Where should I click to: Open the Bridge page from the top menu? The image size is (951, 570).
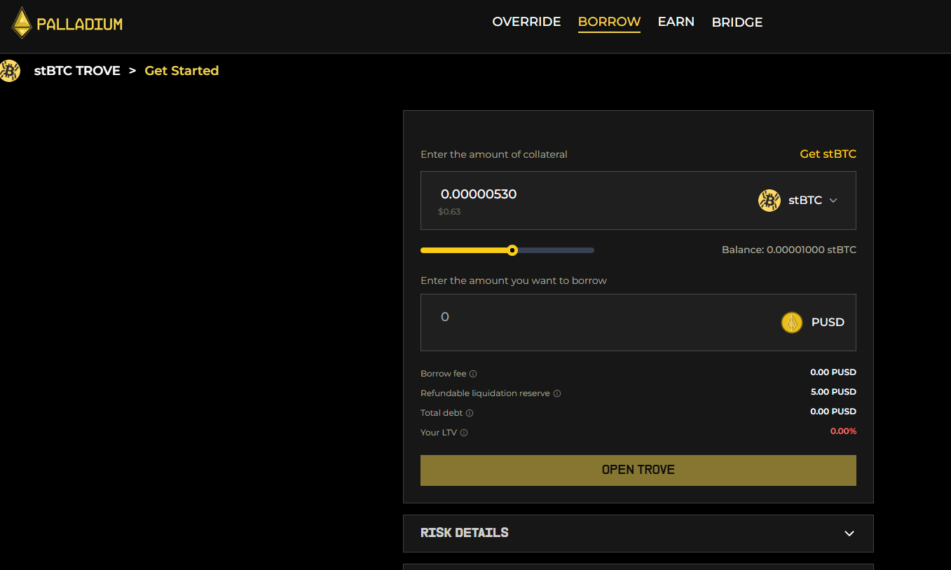click(x=737, y=22)
